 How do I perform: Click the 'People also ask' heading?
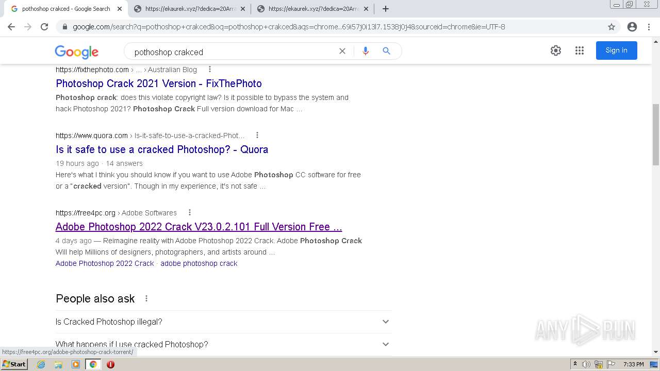click(95, 299)
